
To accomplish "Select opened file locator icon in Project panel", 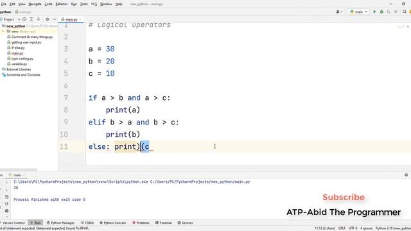I will [x=24, y=19].
